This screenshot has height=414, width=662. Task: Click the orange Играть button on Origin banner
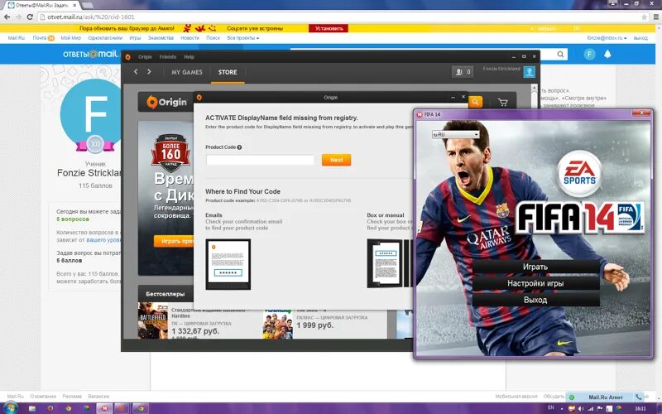[174, 241]
